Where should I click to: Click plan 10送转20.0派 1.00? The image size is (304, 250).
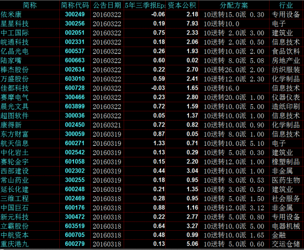234,97
